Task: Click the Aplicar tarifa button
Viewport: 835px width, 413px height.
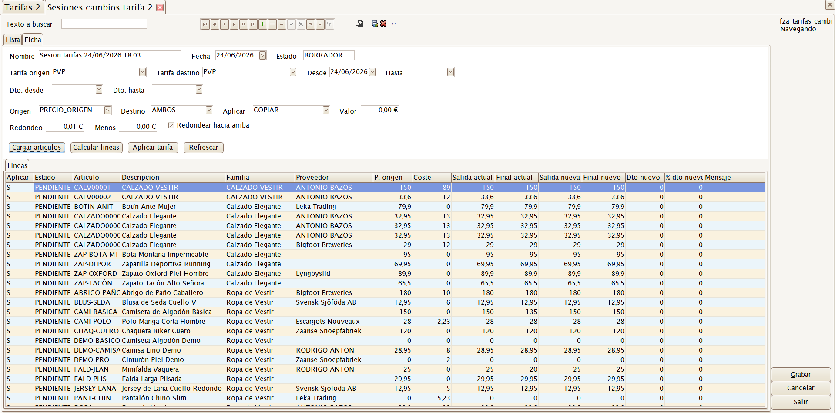Action: (x=153, y=148)
